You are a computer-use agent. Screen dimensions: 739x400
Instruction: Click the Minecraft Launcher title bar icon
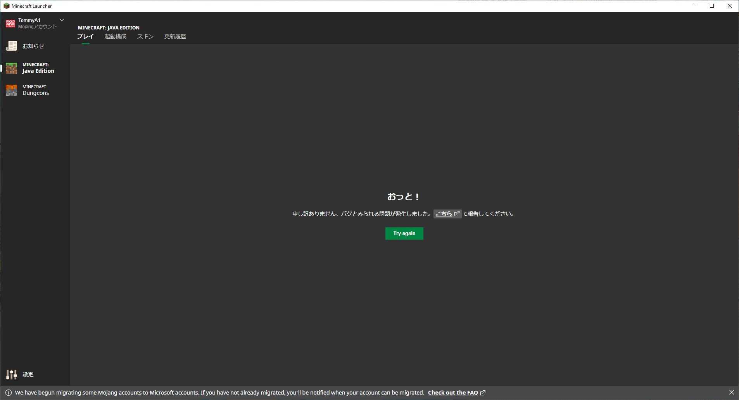[6, 6]
